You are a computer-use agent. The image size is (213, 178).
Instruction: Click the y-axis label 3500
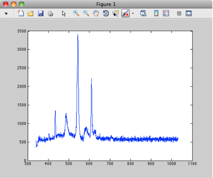(x=22, y=31)
